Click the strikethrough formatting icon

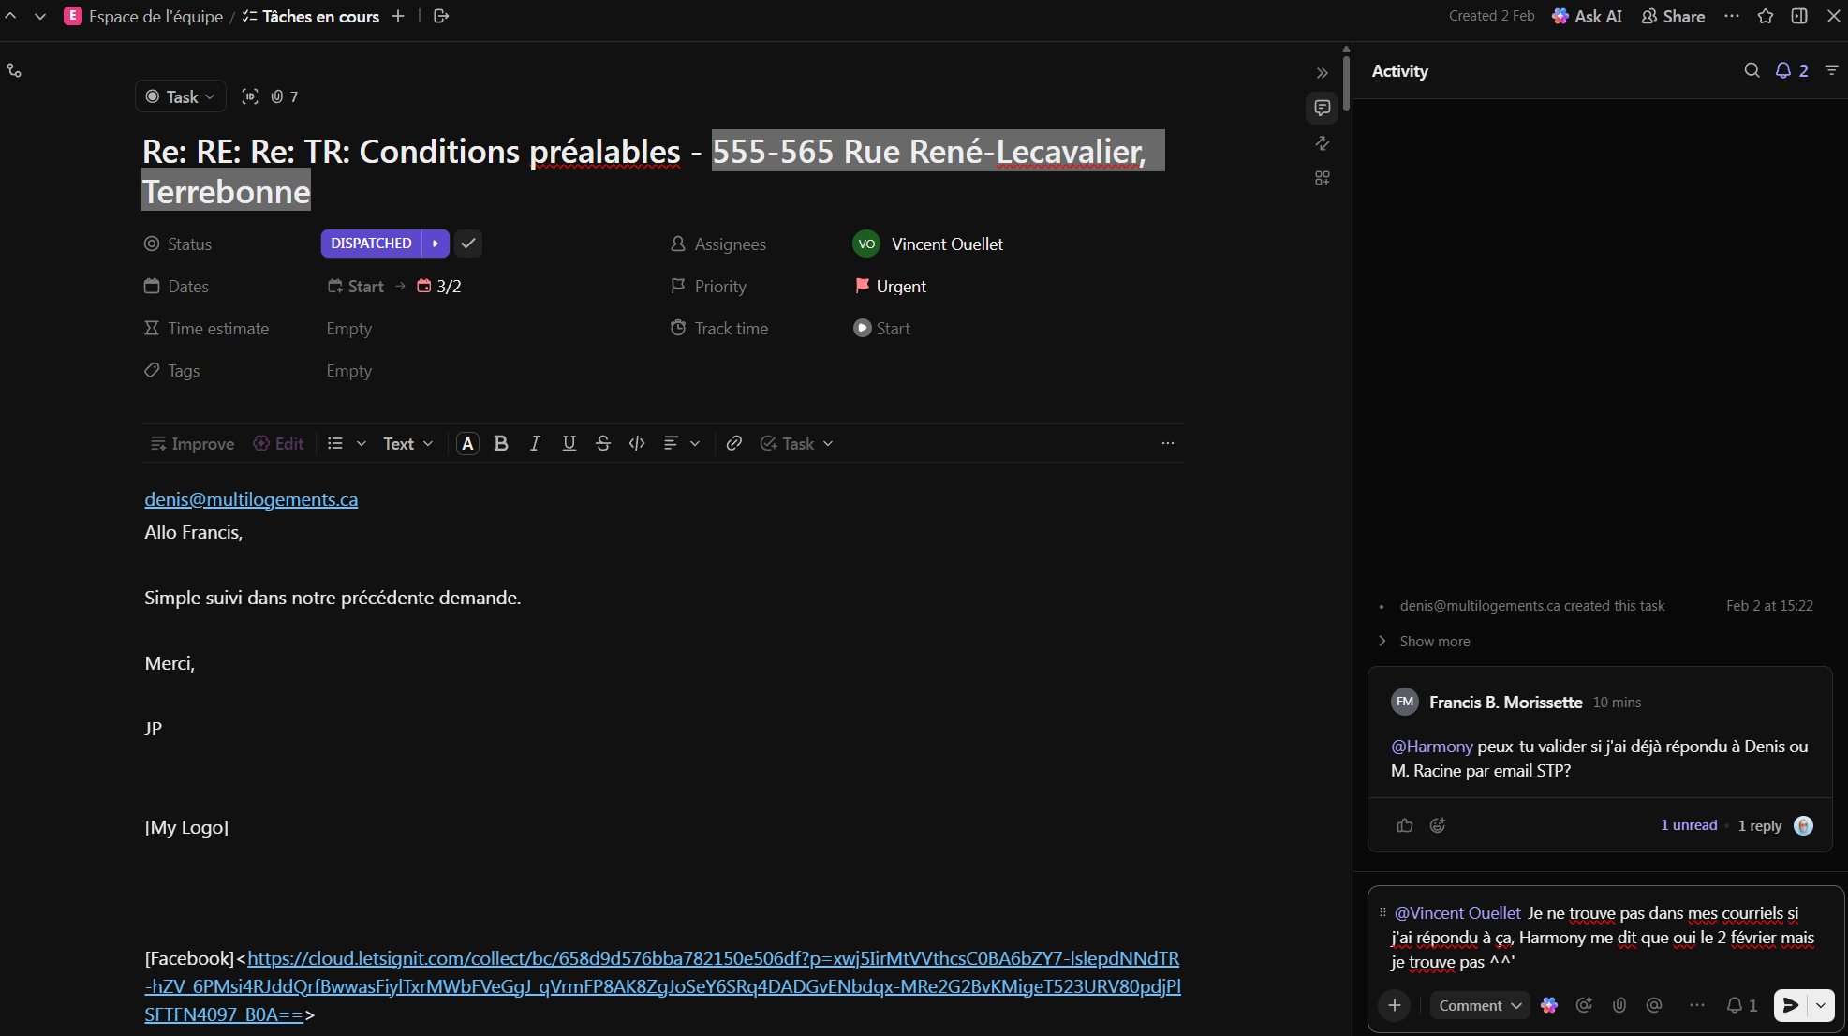pos(603,443)
